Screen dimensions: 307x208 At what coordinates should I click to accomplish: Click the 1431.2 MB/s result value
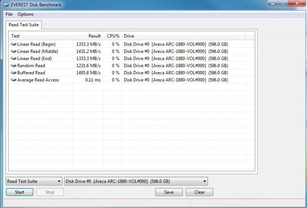click(88, 51)
